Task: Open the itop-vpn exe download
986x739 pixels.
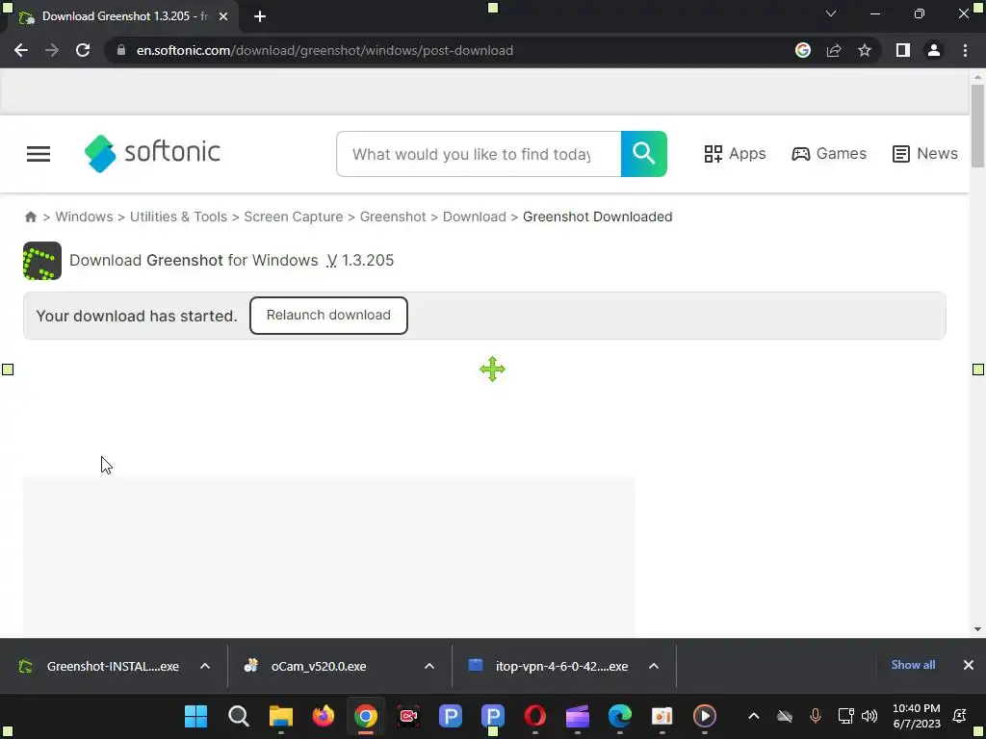Action: (548, 666)
